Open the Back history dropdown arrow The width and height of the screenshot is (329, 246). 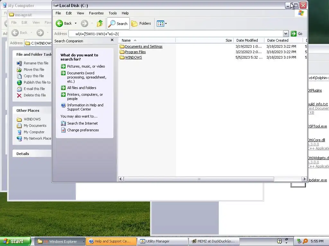[76, 23]
